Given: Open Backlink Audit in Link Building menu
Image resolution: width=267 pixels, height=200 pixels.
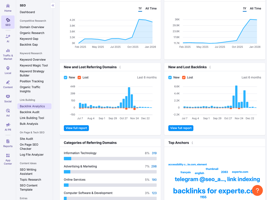Looking at the screenshot, I should coord(29,112).
